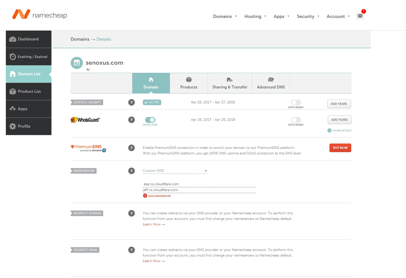Click the senoxus.com domain title
This screenshot has height=278, width=406.
click(x=104, y=63)
